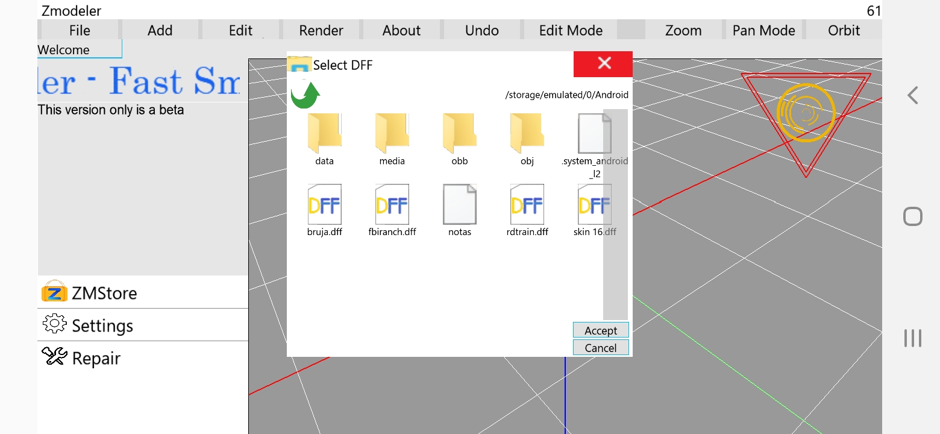The width and height of the screenshot is (940, 434).
Task: Open the About menu
Action: coord(401,30)
